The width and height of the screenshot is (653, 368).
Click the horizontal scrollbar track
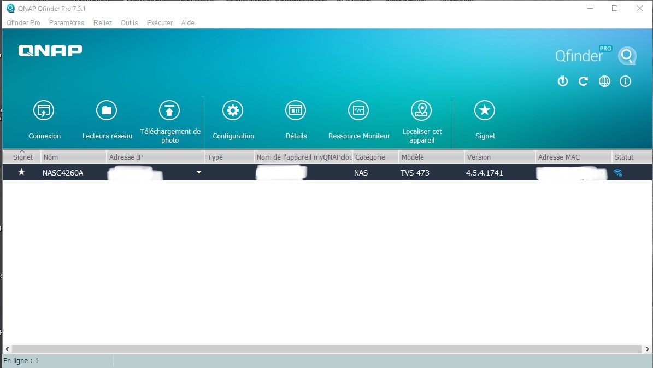coord(327,349)
